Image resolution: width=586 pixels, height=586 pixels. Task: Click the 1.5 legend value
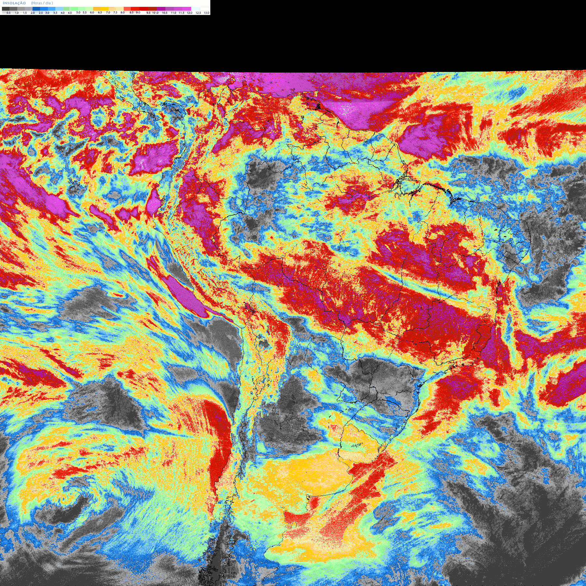click(x=25, y=13)
